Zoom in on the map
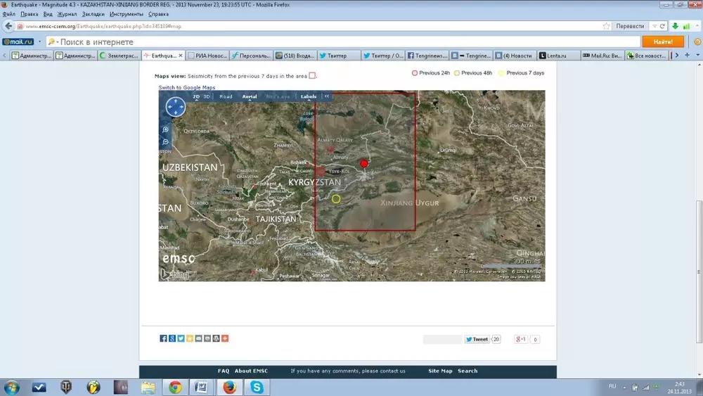This screenshot has width=703, height=396. [x=166, y=130]
